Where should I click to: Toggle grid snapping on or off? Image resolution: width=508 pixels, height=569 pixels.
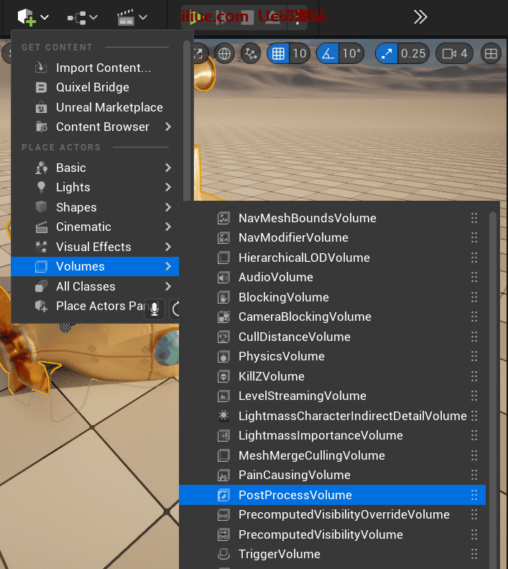pos(278,53)
